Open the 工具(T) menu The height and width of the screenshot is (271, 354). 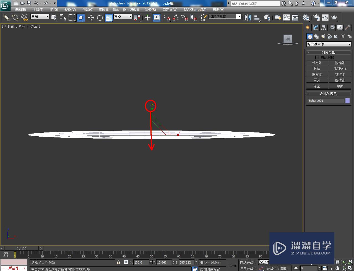click(x=38, y=10)
